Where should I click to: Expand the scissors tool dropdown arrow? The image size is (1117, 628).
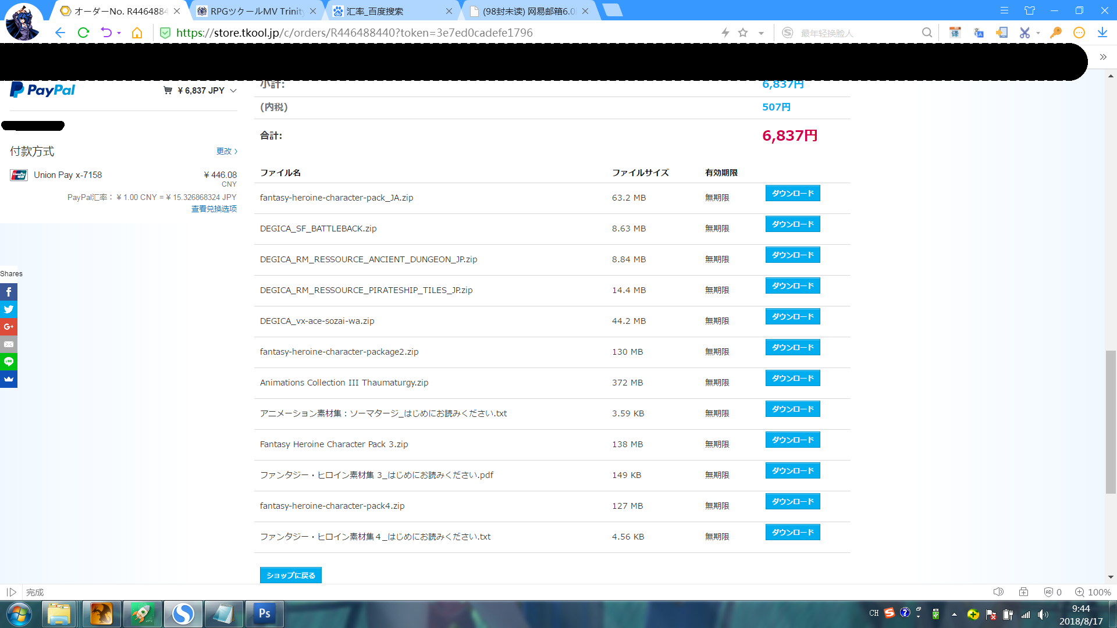click(x=1038, y=33)
